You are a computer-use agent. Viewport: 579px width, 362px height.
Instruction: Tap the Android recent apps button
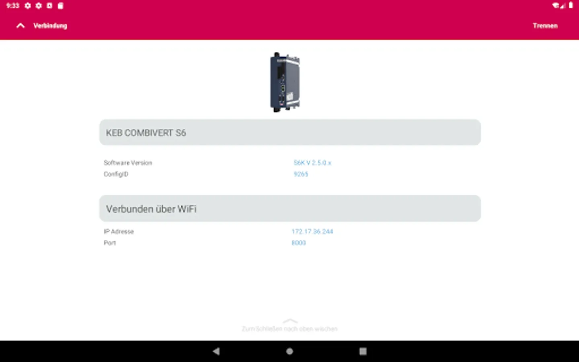pos(363,351)
